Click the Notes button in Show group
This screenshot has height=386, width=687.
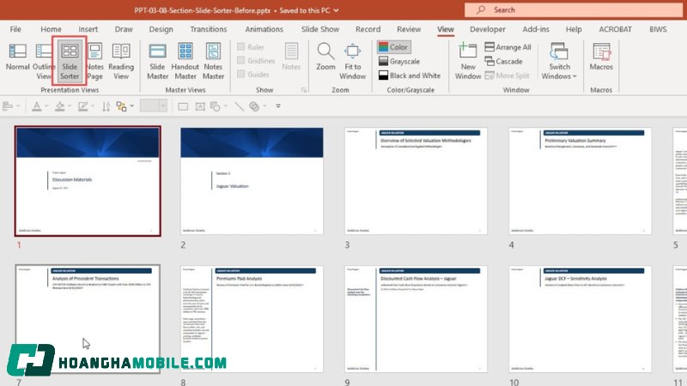(x=291, y=57)
